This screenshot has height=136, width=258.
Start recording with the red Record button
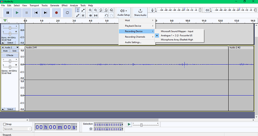56,13
